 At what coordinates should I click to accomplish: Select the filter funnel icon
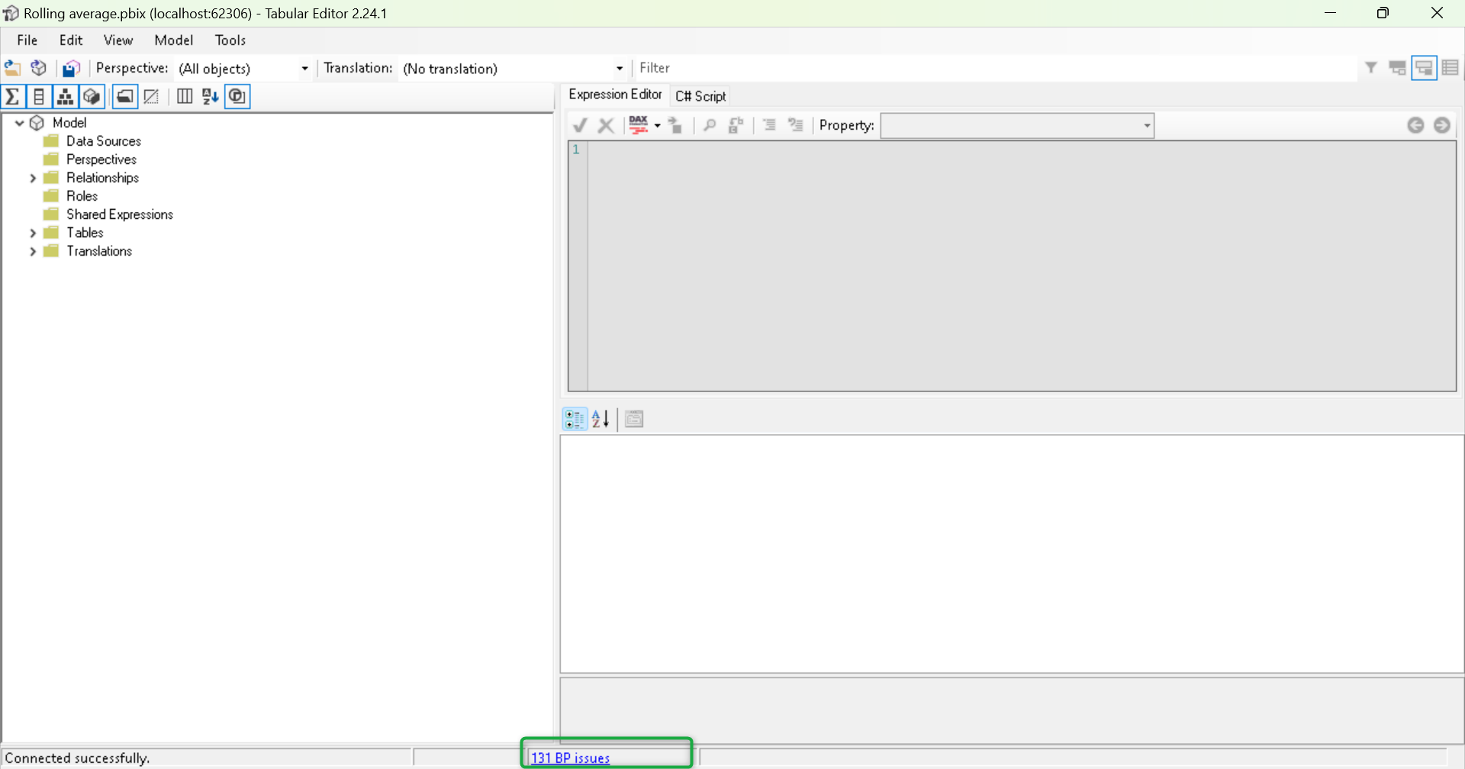(1371, 67)
